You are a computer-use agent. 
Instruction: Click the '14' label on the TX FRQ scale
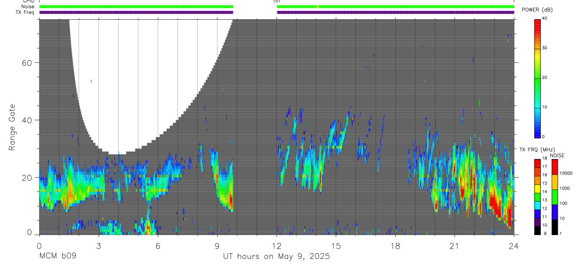click(545, 191)
